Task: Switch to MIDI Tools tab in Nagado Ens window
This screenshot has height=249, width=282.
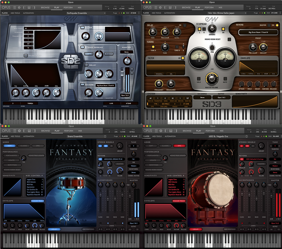Action: (157, 136)
